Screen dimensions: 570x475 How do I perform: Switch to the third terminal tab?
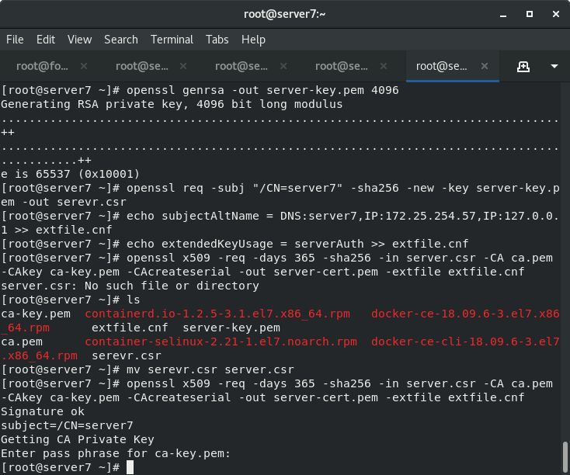pyautogui.click(x=242, y=66)
